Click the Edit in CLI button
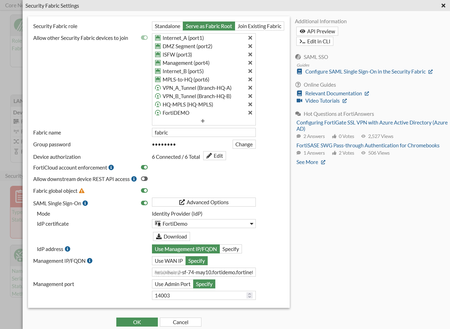The width and height of the screenshot is (450, 329). coord(315,42)
